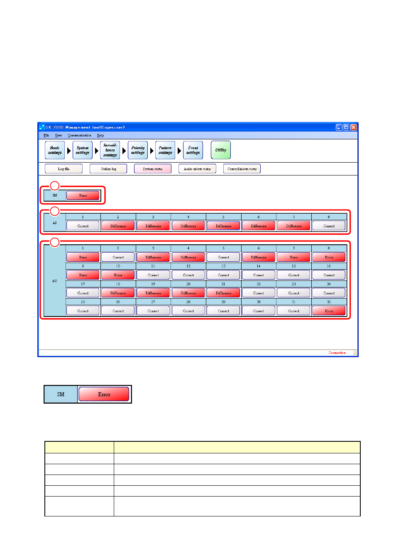This screenshot has width=396, height=560.
Task: Click AO unit 19 Difference button
Action: [153, 293]
